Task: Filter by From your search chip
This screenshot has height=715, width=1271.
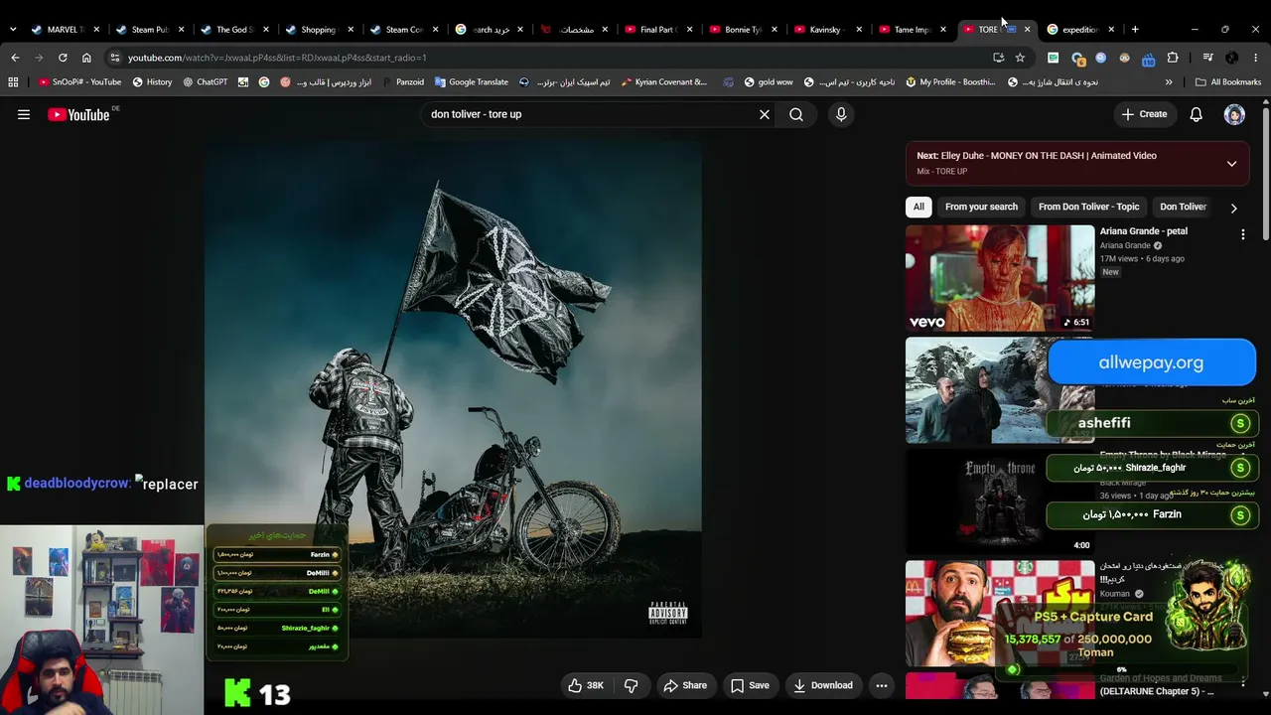Action: point(981,207)
